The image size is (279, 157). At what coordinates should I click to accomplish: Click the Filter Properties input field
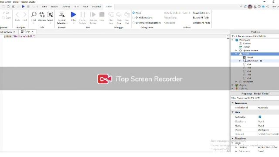(255, 98)
